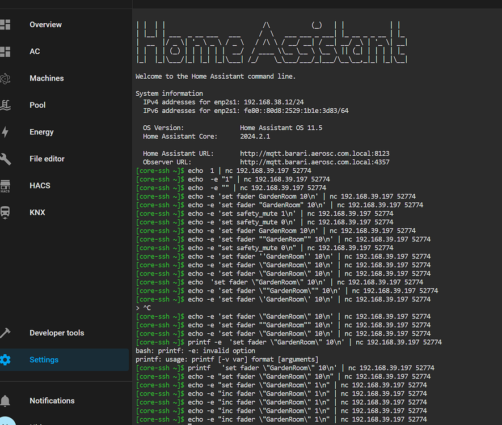Open the Energy menu entry
Screen dimensions: 502x425
pos(42,131)
